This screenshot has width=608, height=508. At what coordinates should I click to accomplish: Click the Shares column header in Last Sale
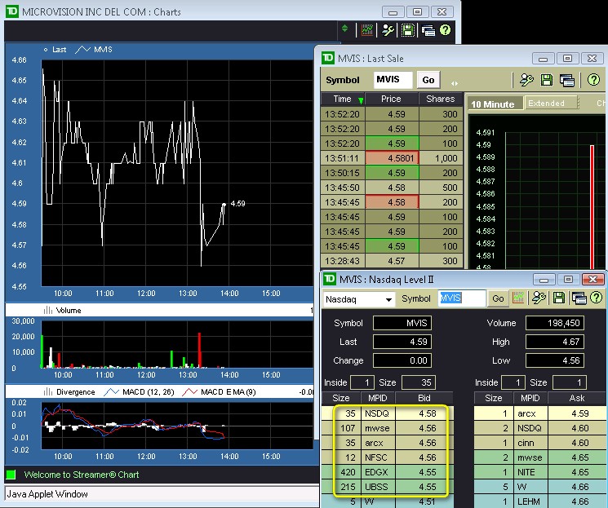pos(441,99)
